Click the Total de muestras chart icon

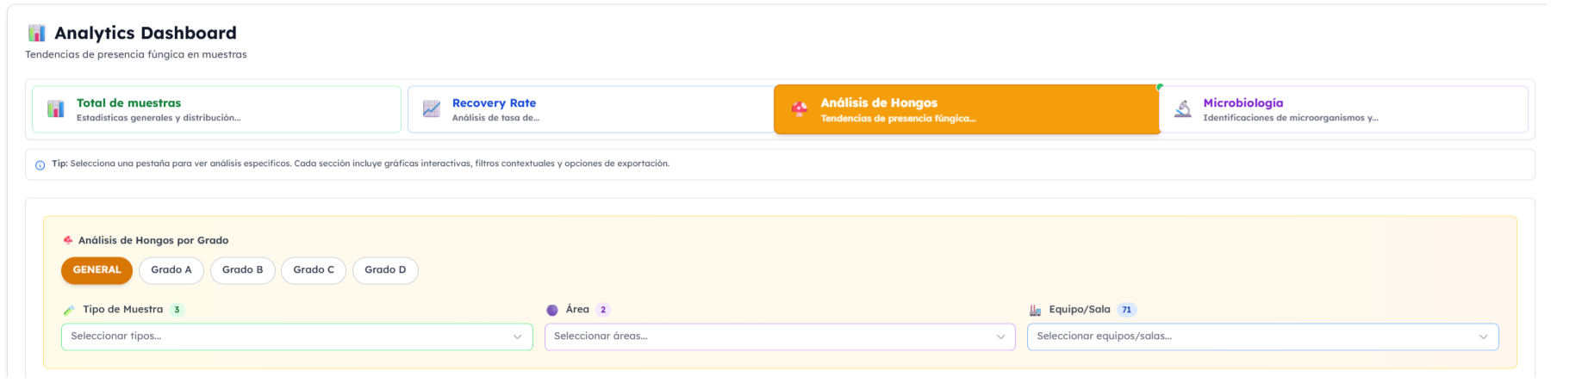pyautogui.click(x=56, y=109)
